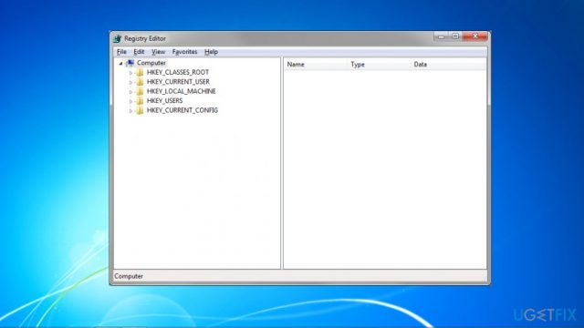Open the View menu
The height and width of the screenshot is (328, 584).
tap(158, 52)
